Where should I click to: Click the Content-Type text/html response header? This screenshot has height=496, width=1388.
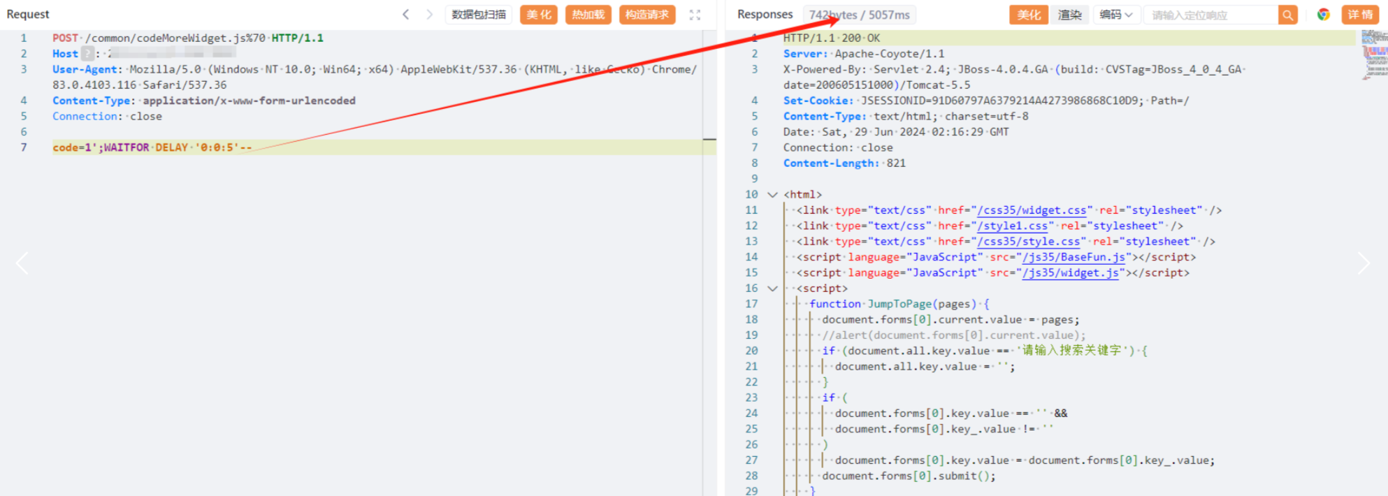906,117
